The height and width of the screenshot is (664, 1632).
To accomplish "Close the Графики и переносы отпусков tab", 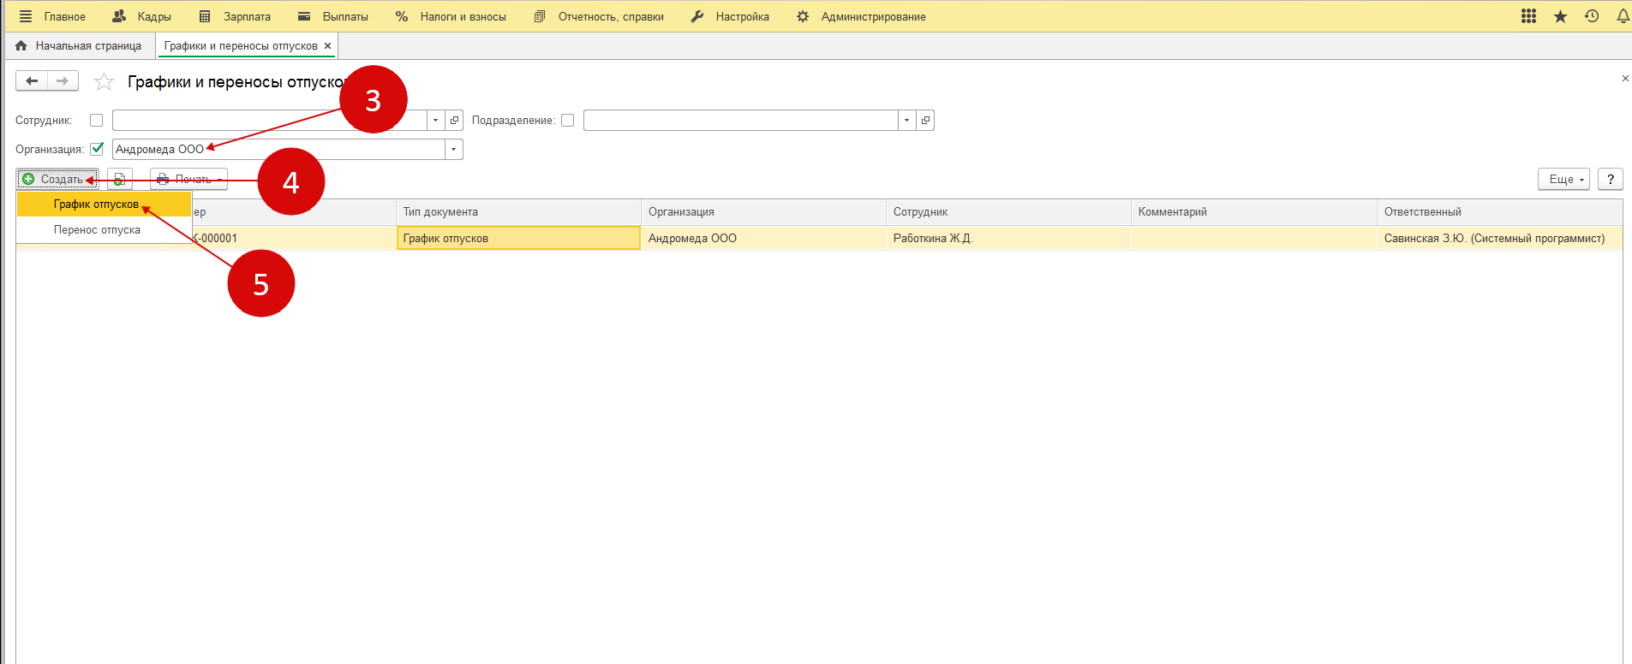I will [x=327, y=46].
